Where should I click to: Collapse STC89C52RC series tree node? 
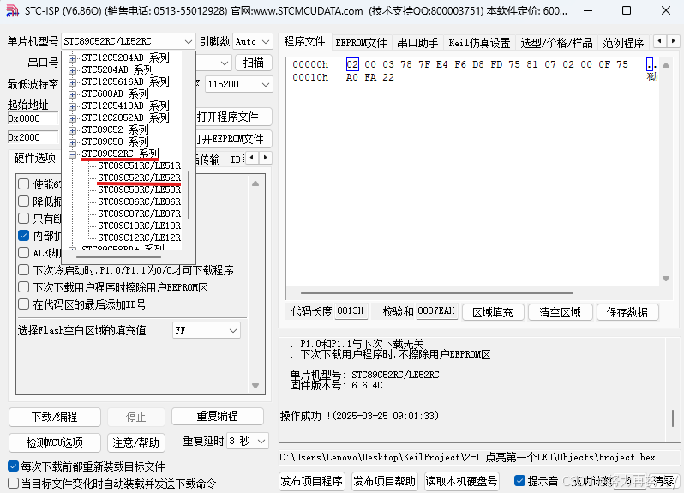72,154
